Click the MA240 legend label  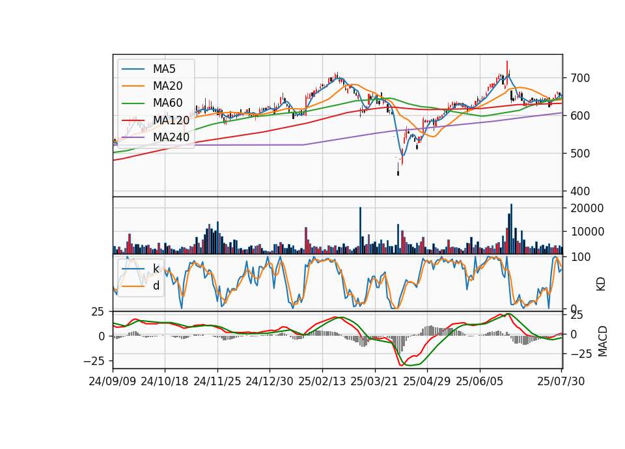[x=171, y=137]
